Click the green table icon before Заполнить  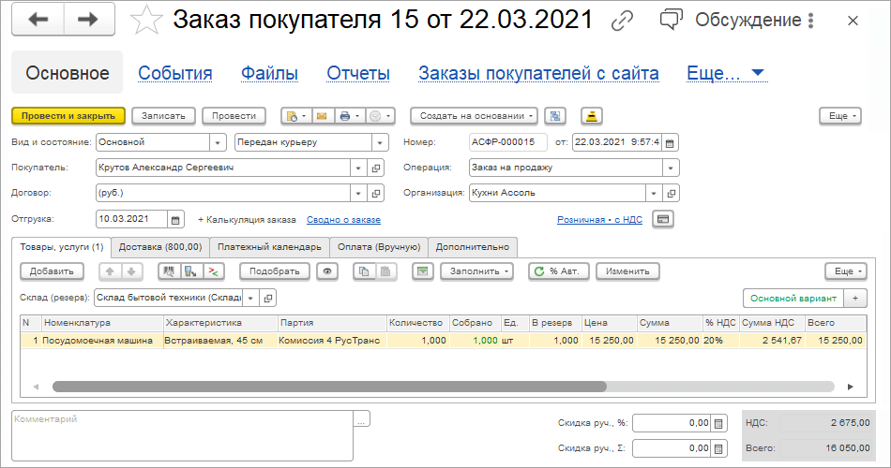(x=423, y=271)
